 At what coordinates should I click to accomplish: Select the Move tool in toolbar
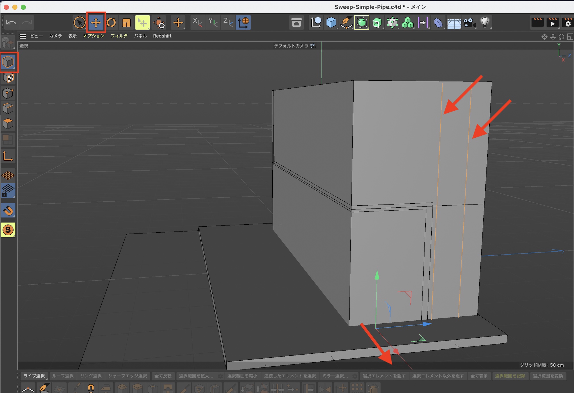point(96,22)
